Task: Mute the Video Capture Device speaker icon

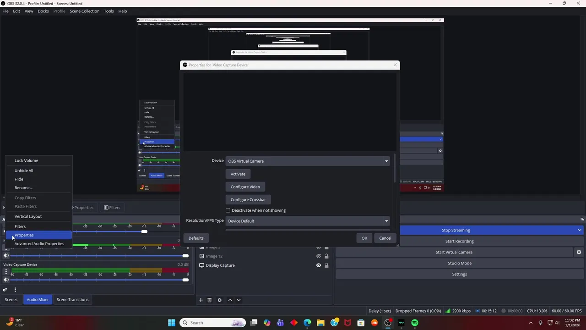Action: pos(6,280)
